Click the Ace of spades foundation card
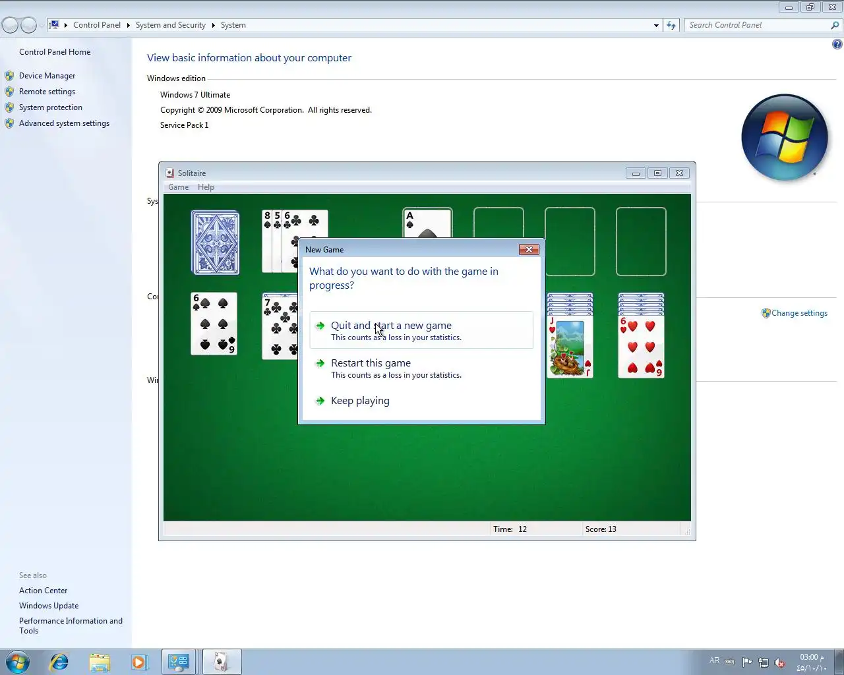844x675 pixels. tap(427, 223)
